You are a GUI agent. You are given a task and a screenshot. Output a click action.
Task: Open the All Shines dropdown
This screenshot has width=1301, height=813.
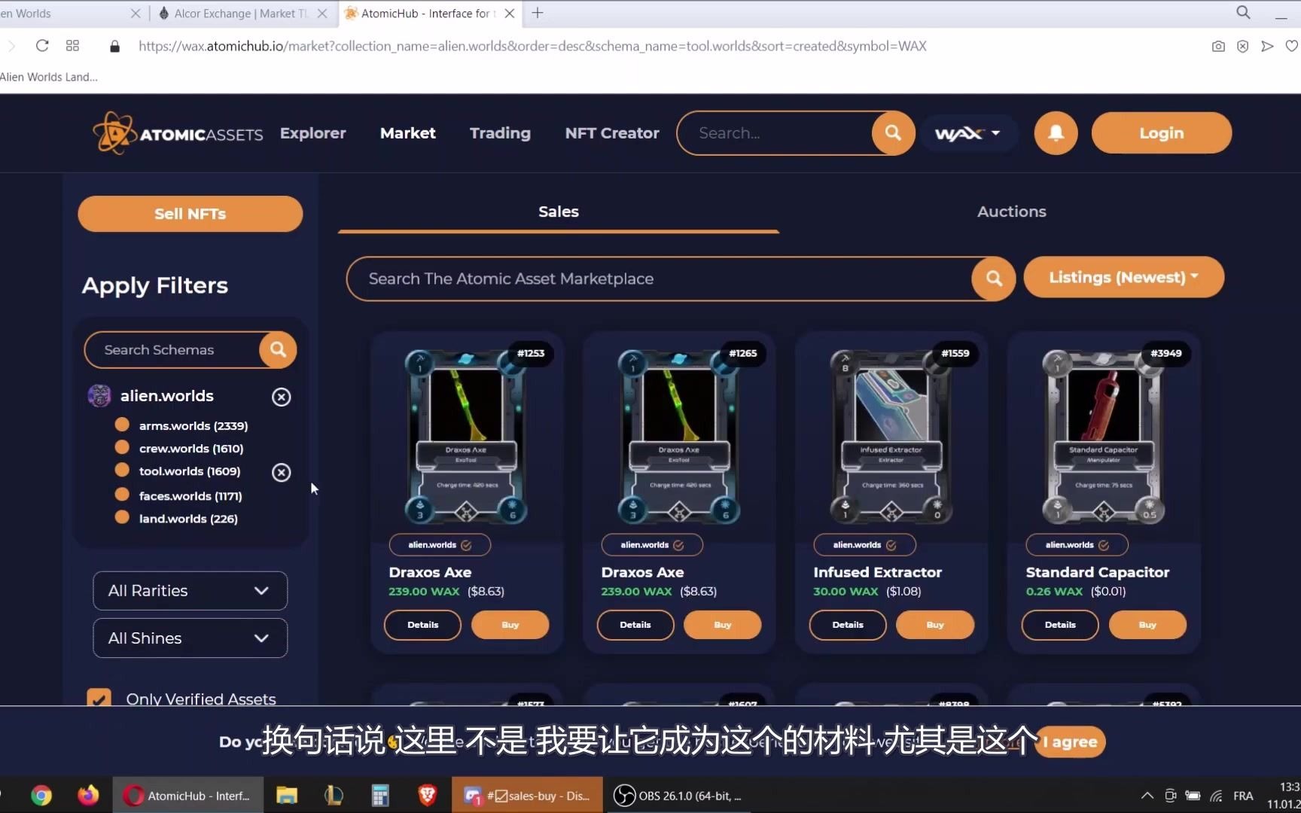tap(190, 638)
